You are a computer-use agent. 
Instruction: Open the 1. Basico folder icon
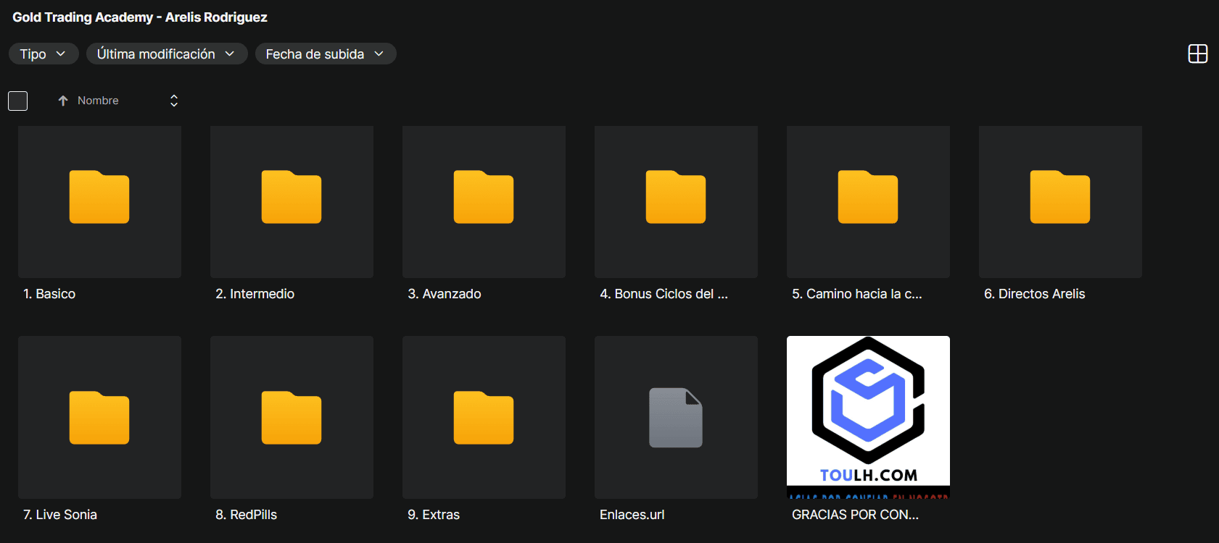tap(99, 198)
